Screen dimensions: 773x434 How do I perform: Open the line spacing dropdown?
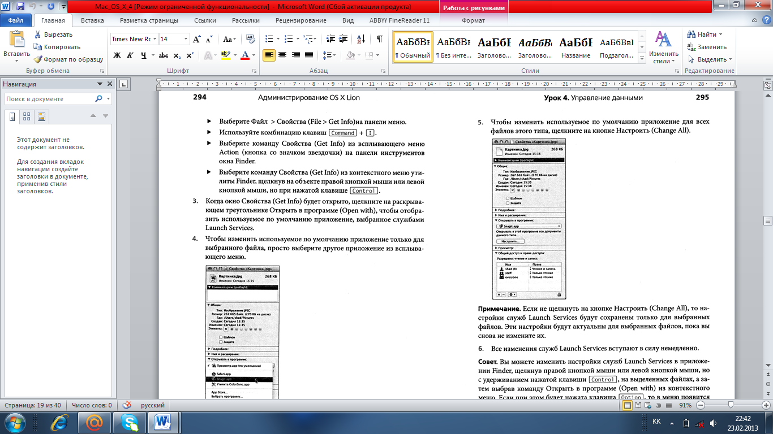[x=329, y=55]
